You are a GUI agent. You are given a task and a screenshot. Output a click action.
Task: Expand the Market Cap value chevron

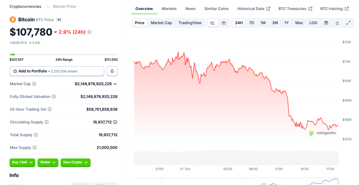coord(115,84)
